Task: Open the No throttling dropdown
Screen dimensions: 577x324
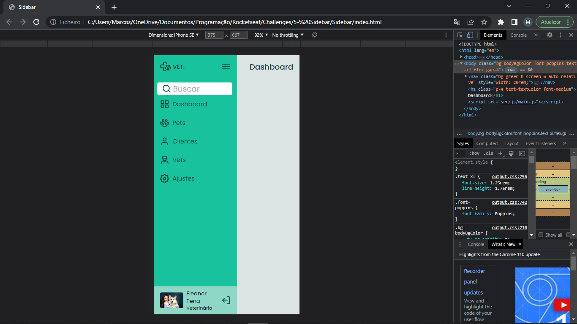Action: [286, 35]
